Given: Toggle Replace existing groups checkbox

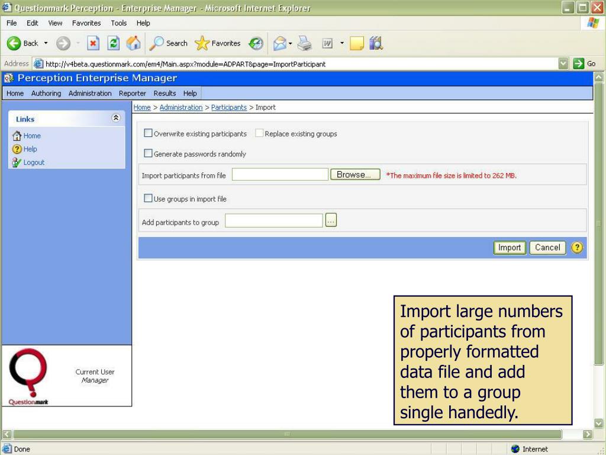Looking at the screenshot, I should (259, 133).
